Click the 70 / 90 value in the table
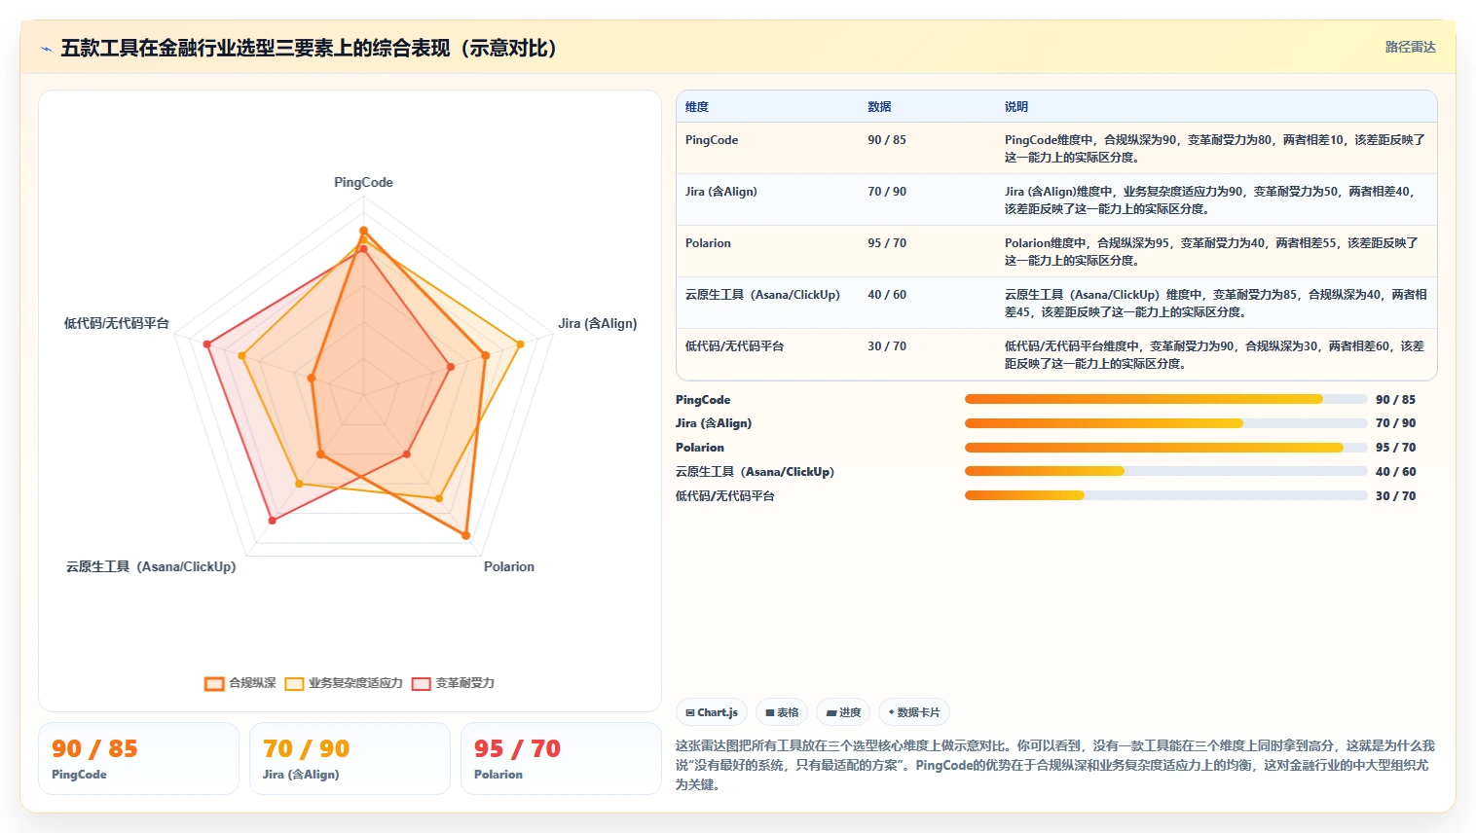 [887, 192]
